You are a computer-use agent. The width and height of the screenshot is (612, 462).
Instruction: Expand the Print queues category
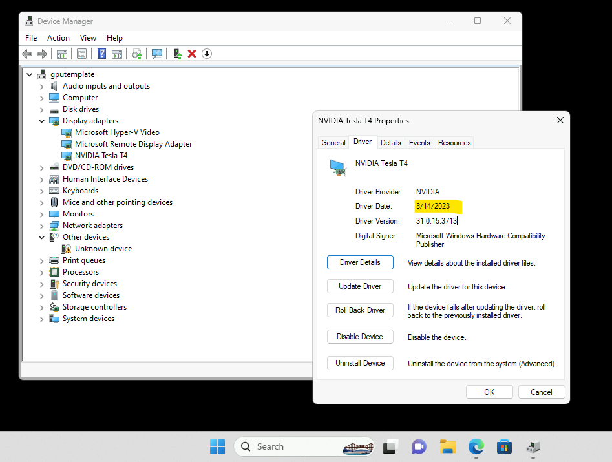42,260
